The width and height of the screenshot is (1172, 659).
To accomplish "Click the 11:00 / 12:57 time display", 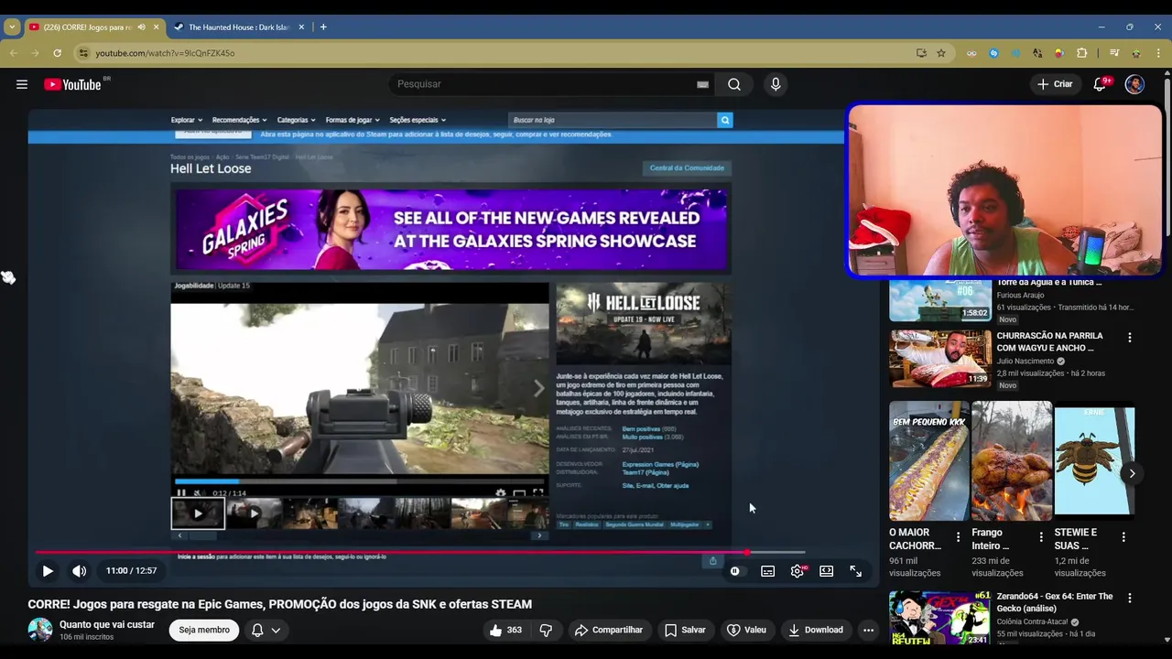I will [x=131, y=571].
